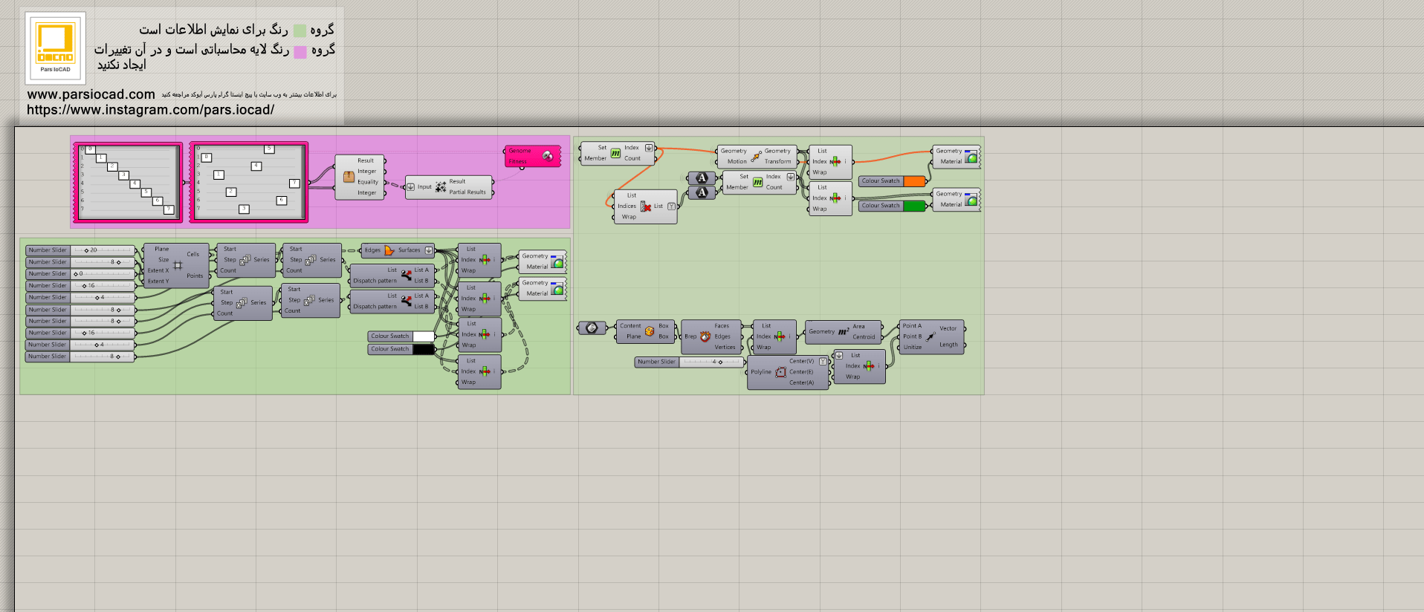Click the "Fitness" input label
The width and height of the screenshot is (1424, 612).
[x=518, y=161]
